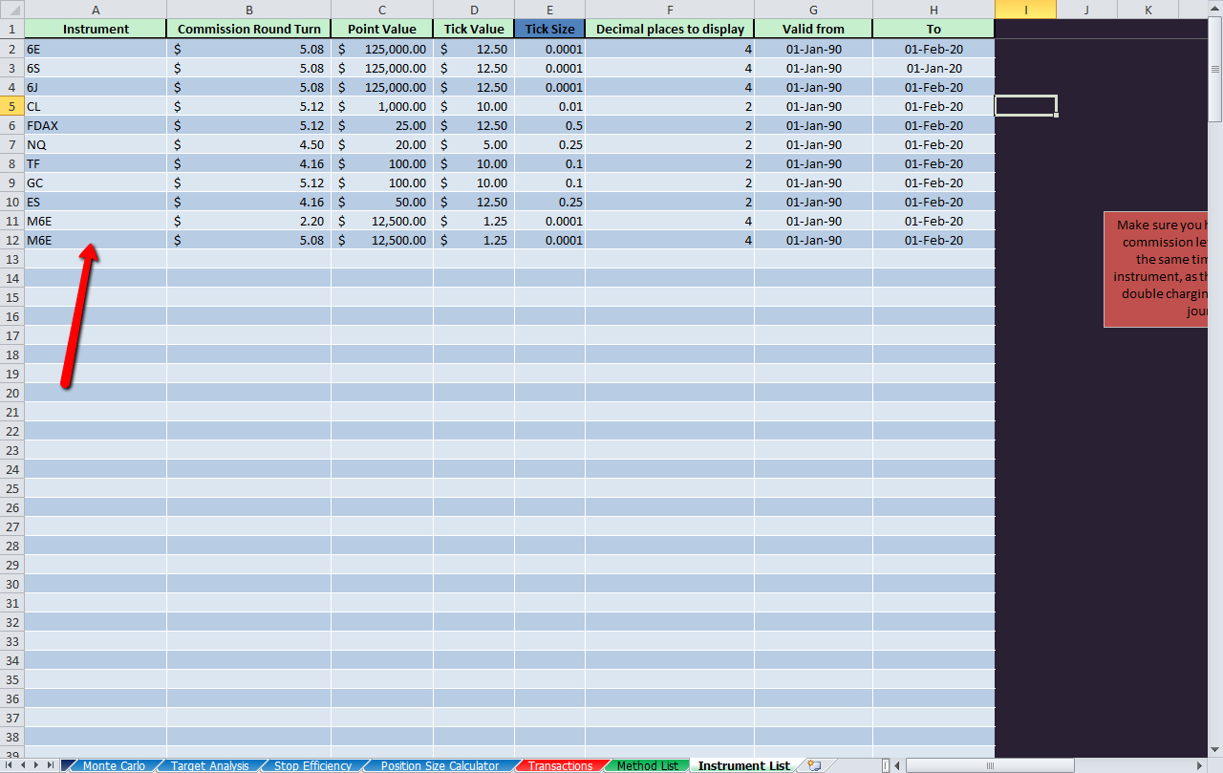Select the TF instrument cell
Viewport: 1223px width, 773px height.
point(96,163)
